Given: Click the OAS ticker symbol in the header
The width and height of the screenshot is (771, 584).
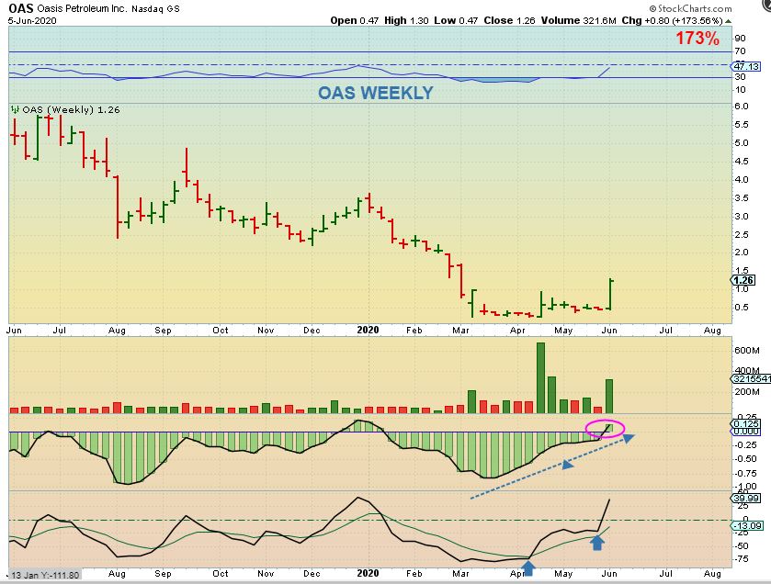Looking at the screenshot, I should point(20,8).
